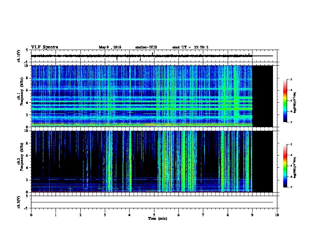Click the "Time (min)" axis label

pyautogui.click(x=158, y=219)
